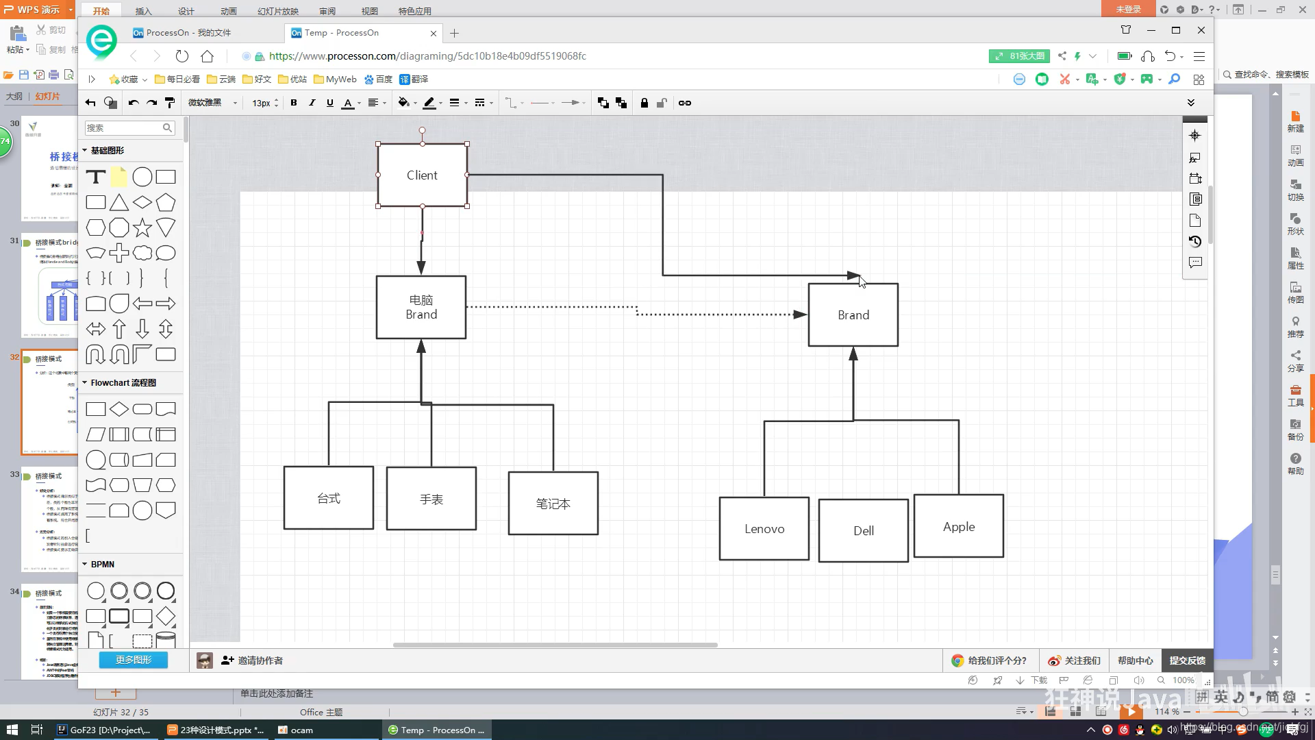Insert a link on the shape
1315x740 pixels.
tap(684, 103)
